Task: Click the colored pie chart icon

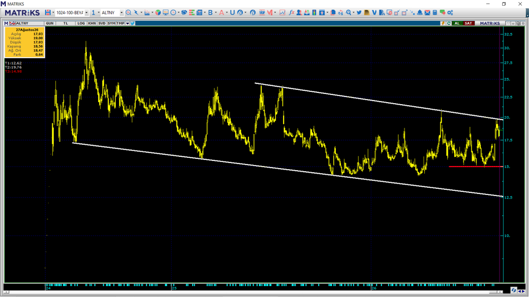Action: pyautogui.click(x=158, y=12)
